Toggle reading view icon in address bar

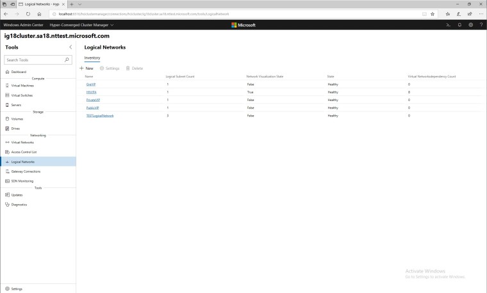pyautogui.click(x=424, y=14)
